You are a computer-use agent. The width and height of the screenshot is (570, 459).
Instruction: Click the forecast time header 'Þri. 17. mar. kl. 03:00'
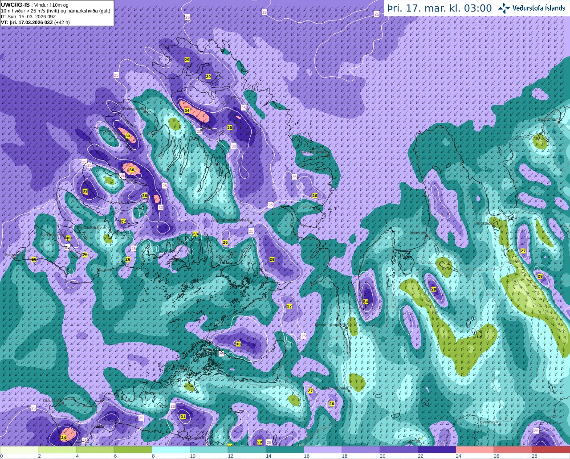click(440, 8)
